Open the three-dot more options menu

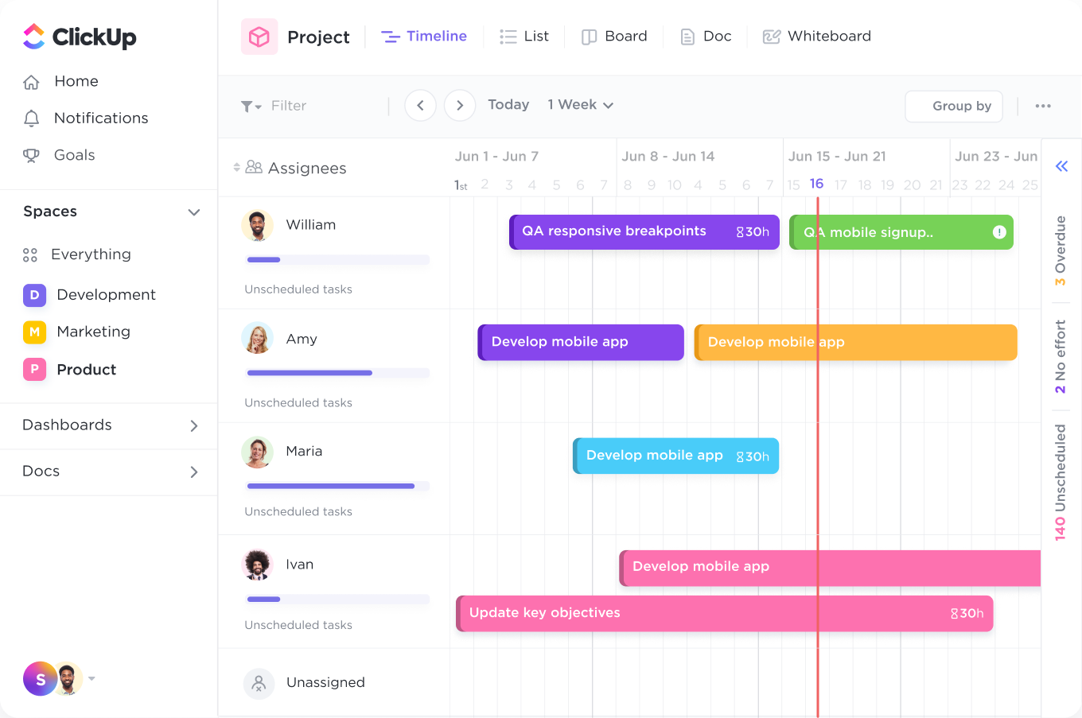[x=1043, y=106]
